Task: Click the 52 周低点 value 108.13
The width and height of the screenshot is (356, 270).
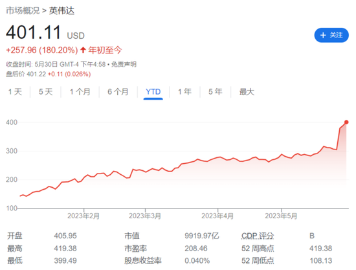Action: [x=321, y=261]
